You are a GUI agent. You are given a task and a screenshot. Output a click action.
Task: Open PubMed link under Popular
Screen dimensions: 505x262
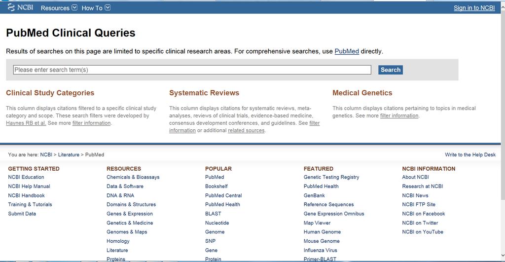pos(215,177)
